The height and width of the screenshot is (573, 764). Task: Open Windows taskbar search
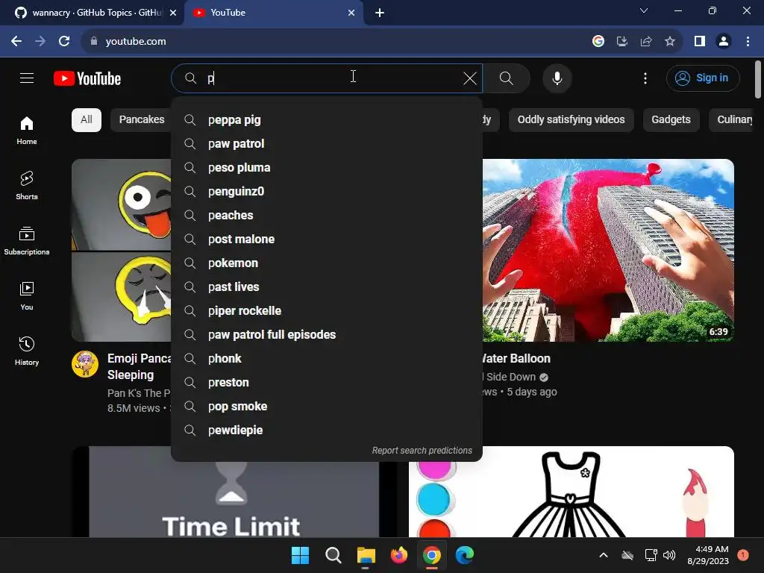pyautogui.click(x=334, y=555)
